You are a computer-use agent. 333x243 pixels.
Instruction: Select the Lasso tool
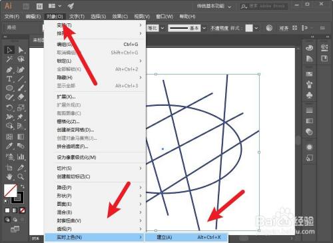(21, 59)
